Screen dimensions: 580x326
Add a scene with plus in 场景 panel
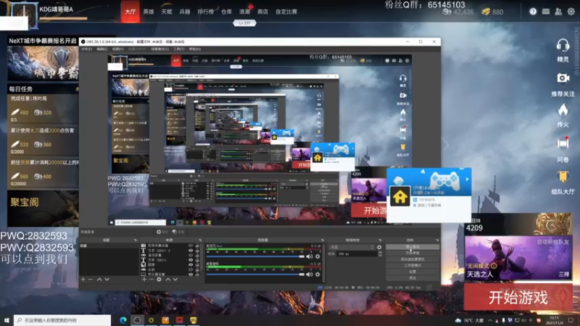pos(83,280)
